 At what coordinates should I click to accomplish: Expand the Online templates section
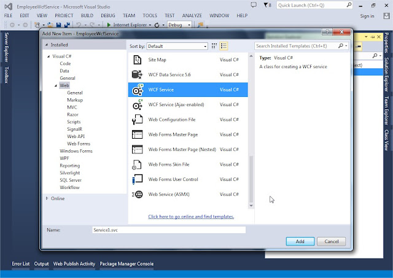pyautogui.click(x=47, y=198)
